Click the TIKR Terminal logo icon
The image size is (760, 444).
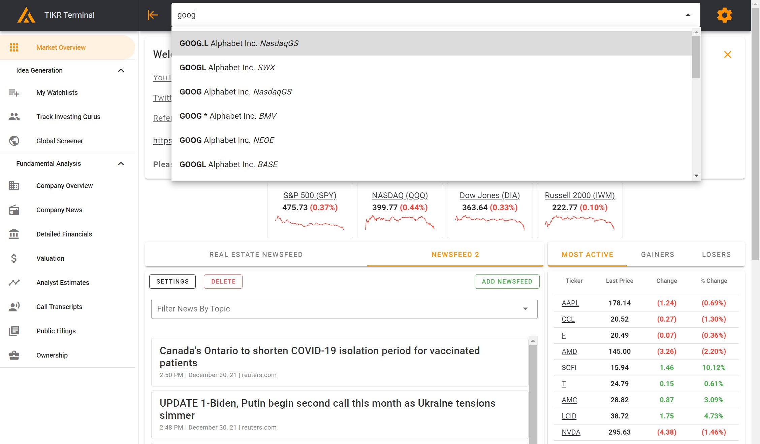click(26, 15)
